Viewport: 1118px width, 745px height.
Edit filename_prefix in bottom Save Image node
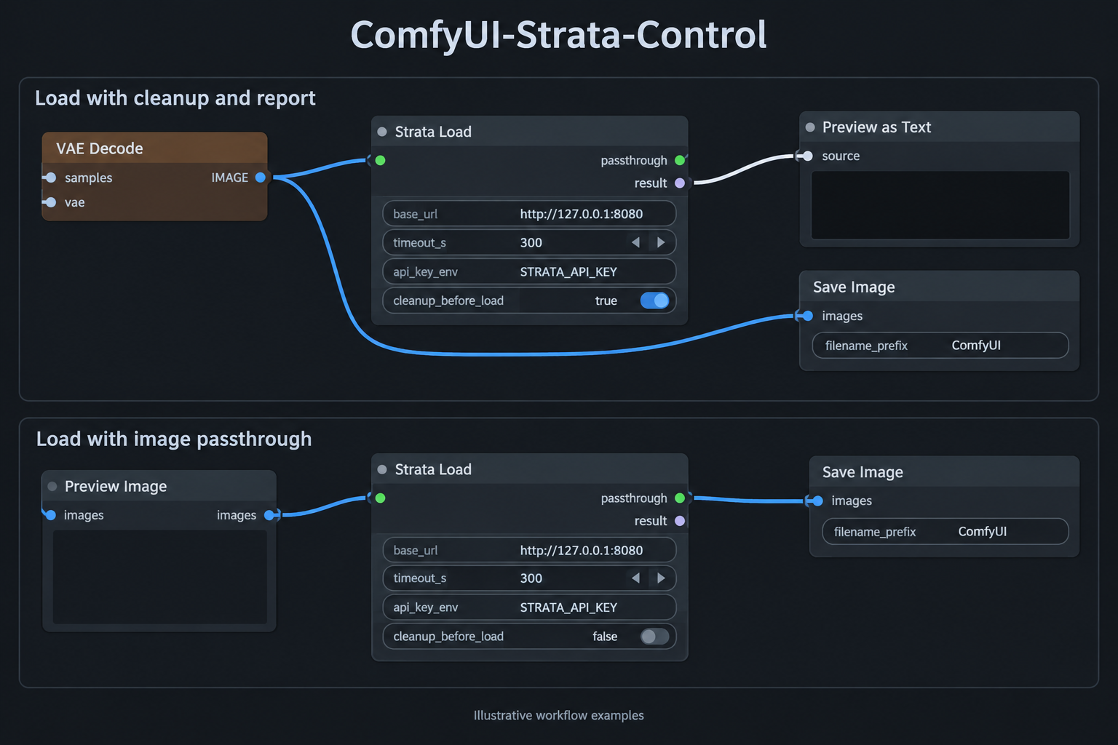coord(945,531)
